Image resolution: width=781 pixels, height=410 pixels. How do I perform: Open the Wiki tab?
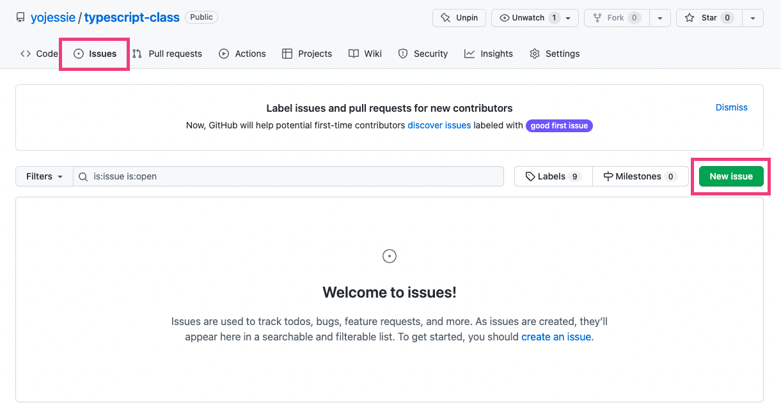click(365, 54)
